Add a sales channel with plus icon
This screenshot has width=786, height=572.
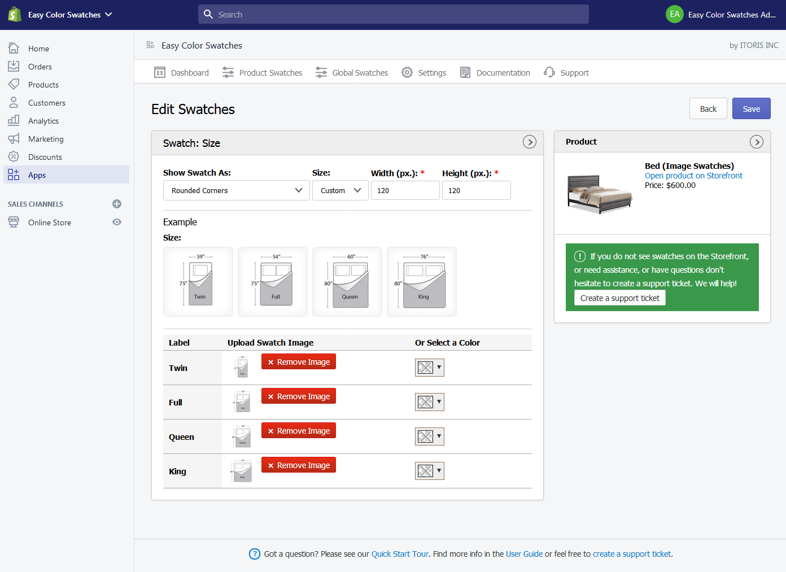coord(117,204)
